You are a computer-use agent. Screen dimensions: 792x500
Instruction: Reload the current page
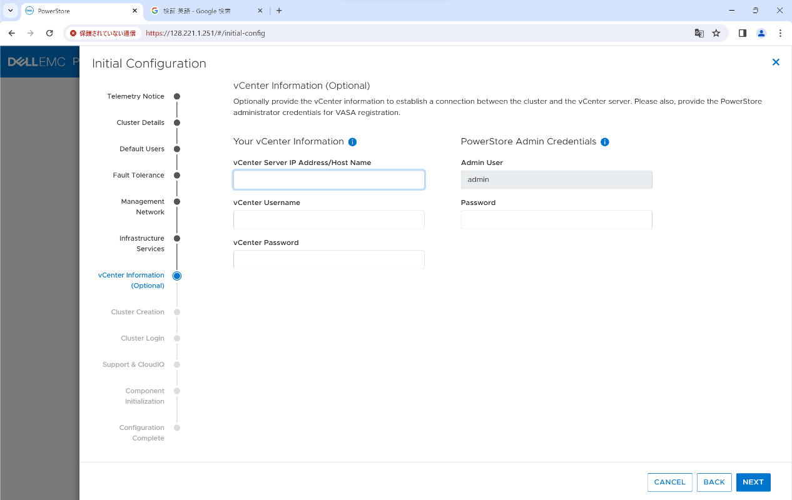coord(50,33)
